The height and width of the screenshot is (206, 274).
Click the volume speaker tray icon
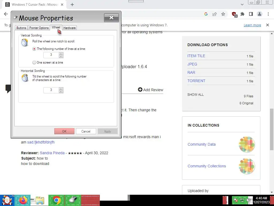point(248,200)
